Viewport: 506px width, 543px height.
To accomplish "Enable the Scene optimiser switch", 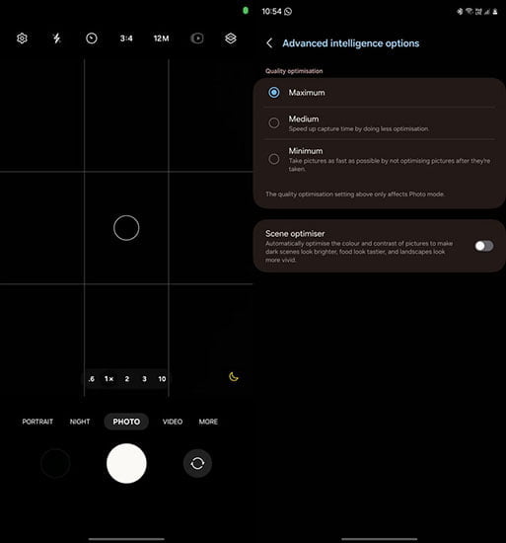I will click(x=484, y=246).
